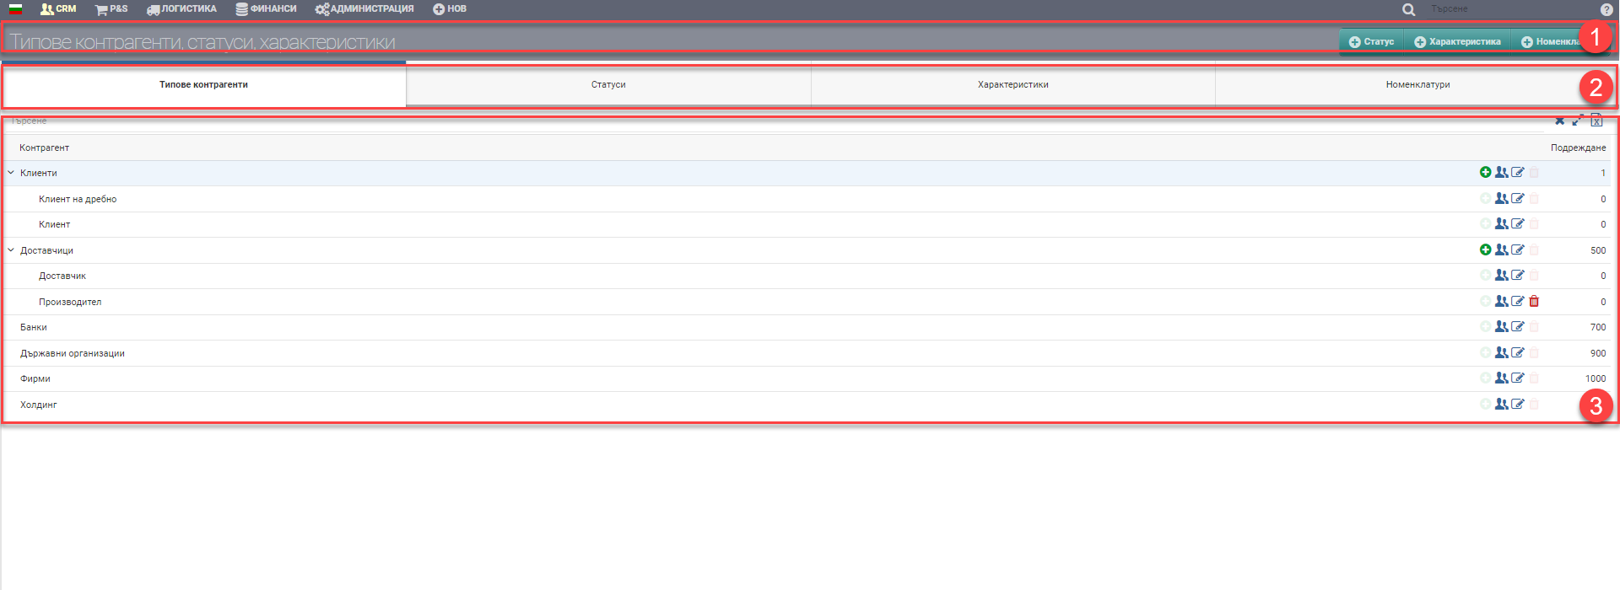Edit the Банки row with pencil icon
1620x590 pixels.
[1517, 327]
